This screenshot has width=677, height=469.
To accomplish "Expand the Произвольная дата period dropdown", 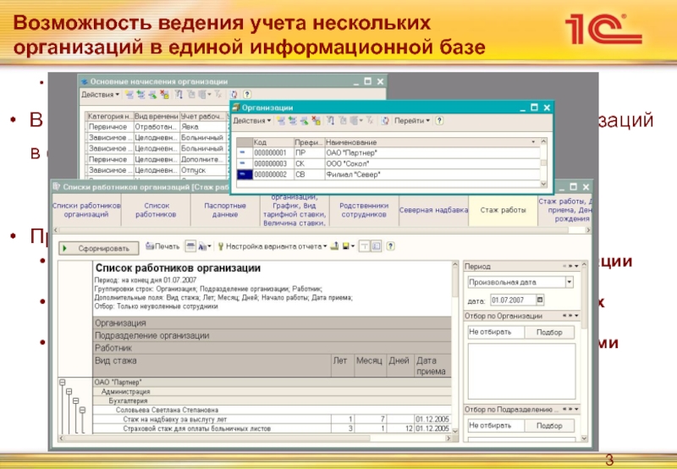I will tap(569, 282).
